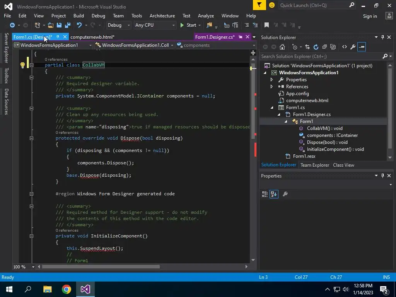
Task: Send feedback with the smiley icon
Action: point(272,5)
